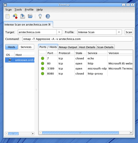Viewport: 138px width, 143px height.
Task: Open the Tools menu
Action: click(x=18, y=10)
